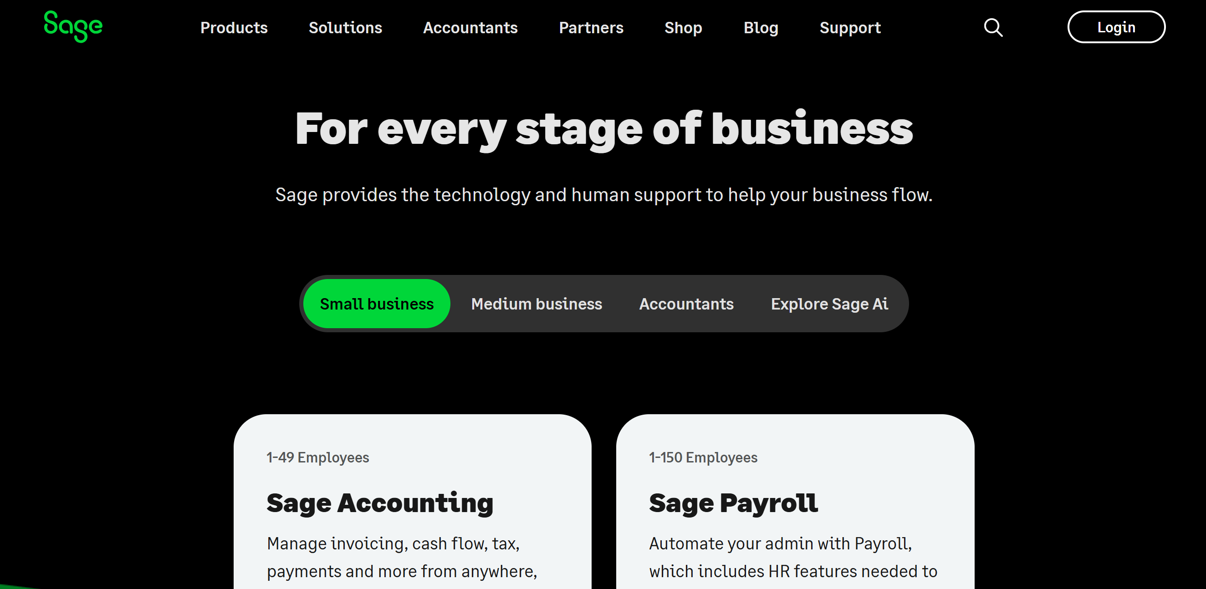The image size is (1206, 589).
Task: Open the search magnifier icon
Action: 993,28
